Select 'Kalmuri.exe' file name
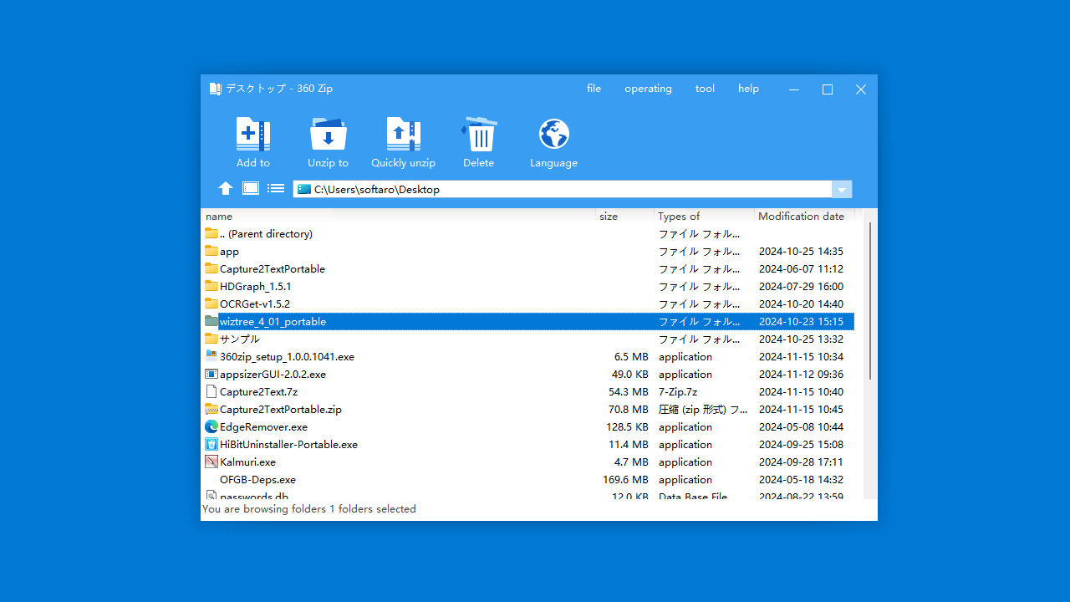The width and height of the screenshot is (1070, 602). coord(247,462)
